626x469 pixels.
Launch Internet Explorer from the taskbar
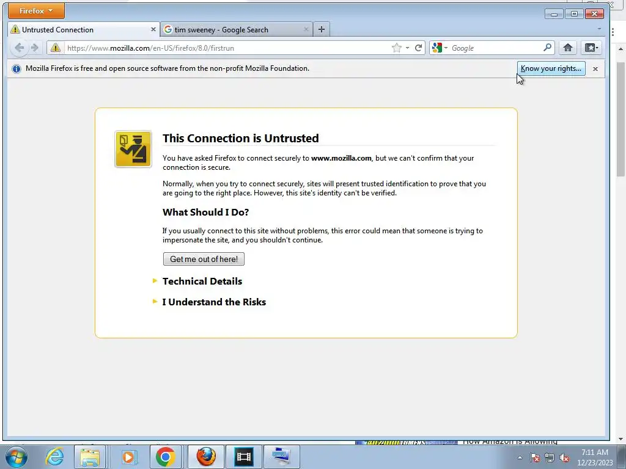point(54,457)
